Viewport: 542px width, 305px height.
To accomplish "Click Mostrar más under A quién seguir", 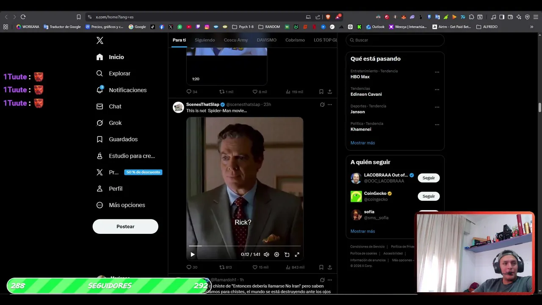I will click(362, 231).
